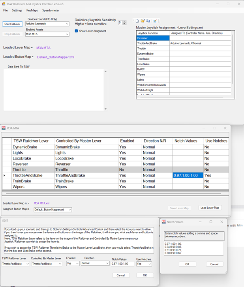Open the Direction dropdown in EDIT panel
This screenshot has width=244, height=287.
point(107,263)
